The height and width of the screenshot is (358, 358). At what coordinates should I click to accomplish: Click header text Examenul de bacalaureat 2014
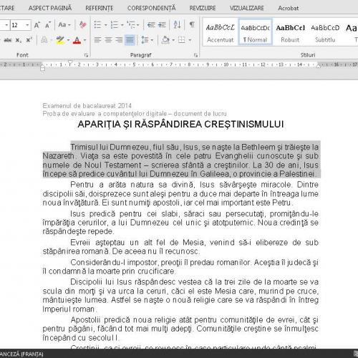pyautogui.click(x=87, y=105)
